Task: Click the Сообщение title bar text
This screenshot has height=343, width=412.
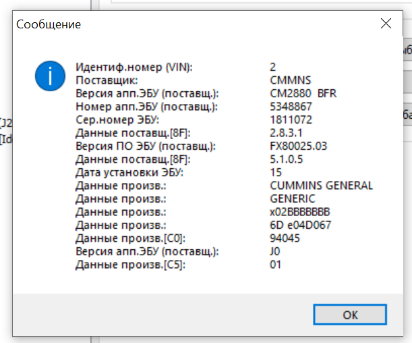Action: [49, 24]
